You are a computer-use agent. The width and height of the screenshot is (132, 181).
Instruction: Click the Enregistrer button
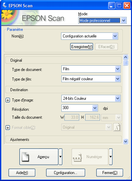click(x=82, y=47)
